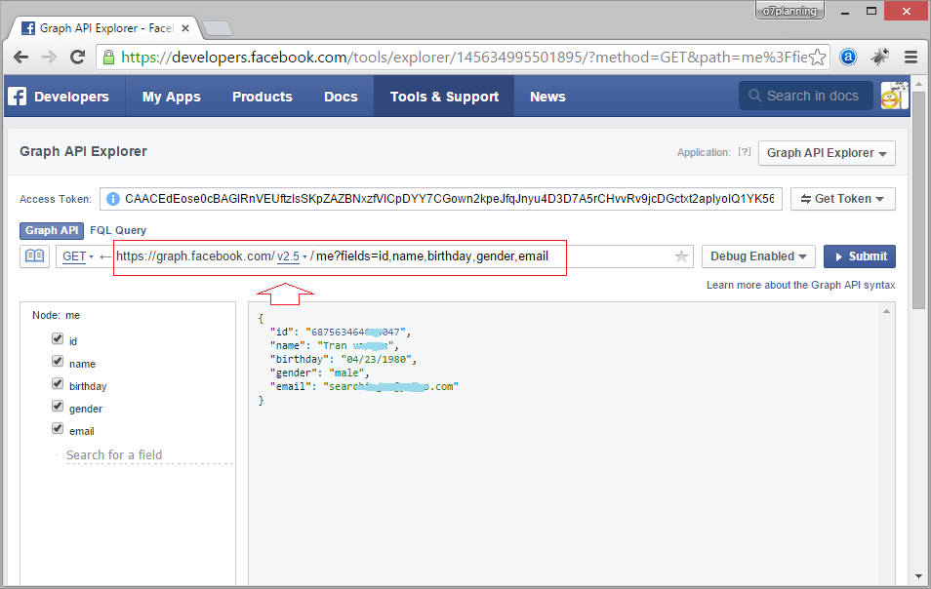Image resolution: width=931 pixels, height=589 pixels.
Task: Click the "gender" value male in response
Action: [x=346, y=373]
